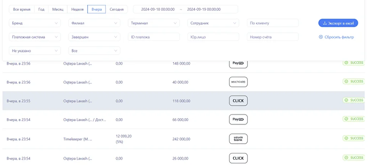Viewport: 368px width, 166px height.
Task: Expand the Сотрудник dropdown
Action: coord(213,23)
